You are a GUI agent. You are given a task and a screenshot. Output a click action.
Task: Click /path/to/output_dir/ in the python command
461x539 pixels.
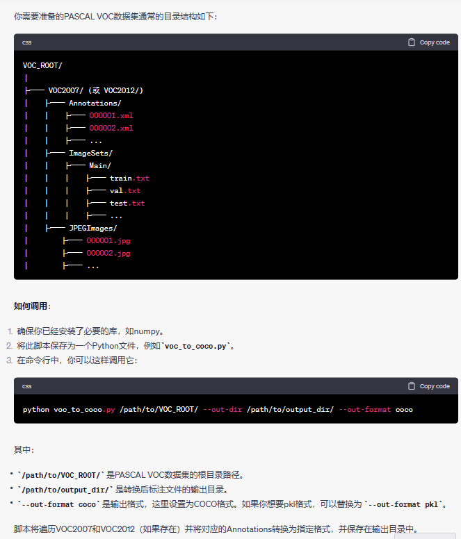290,409
